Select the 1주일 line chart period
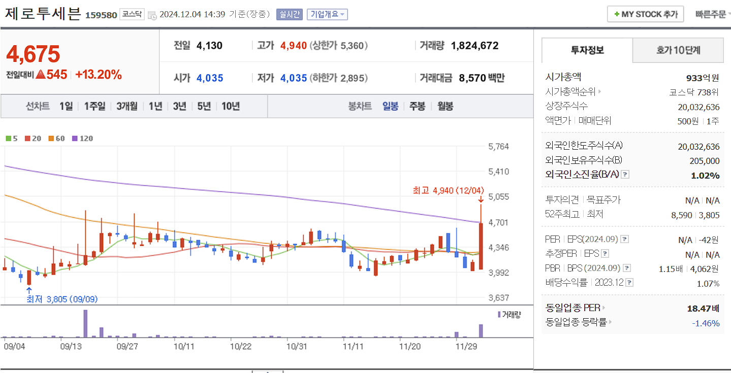 coord(94,107)
